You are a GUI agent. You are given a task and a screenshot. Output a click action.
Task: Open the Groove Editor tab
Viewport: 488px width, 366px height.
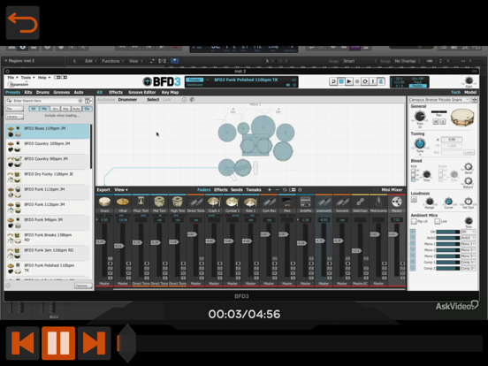[142, 92]
